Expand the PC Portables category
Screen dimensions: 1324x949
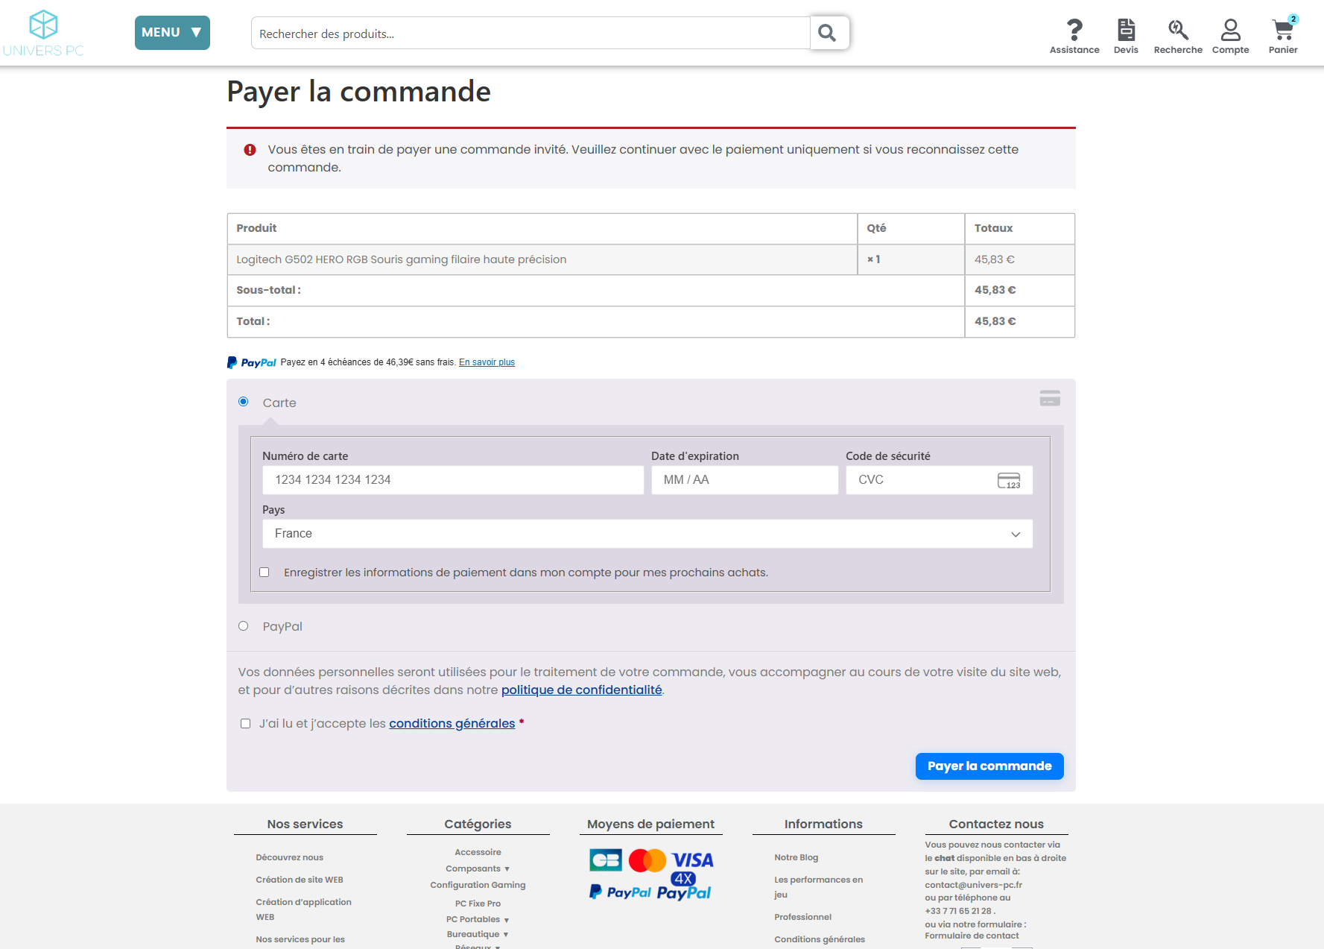(478, 918)
